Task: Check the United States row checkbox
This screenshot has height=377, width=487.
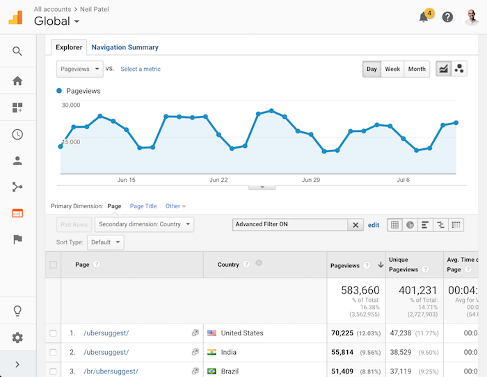Action: click(x=53, y=333)
